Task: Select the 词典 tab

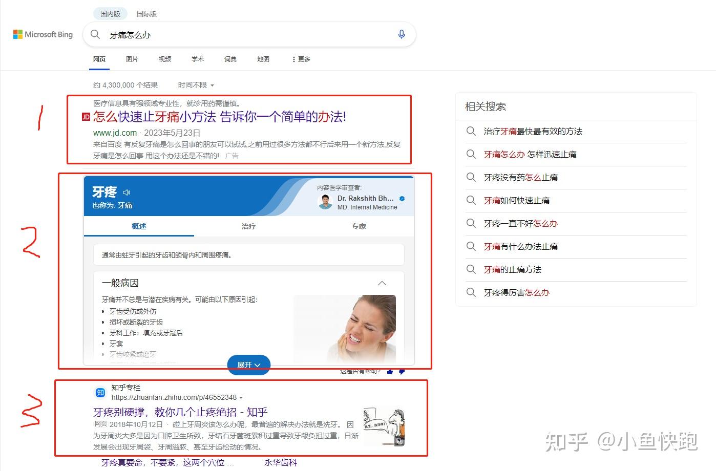Action: (x=230, y=59)
